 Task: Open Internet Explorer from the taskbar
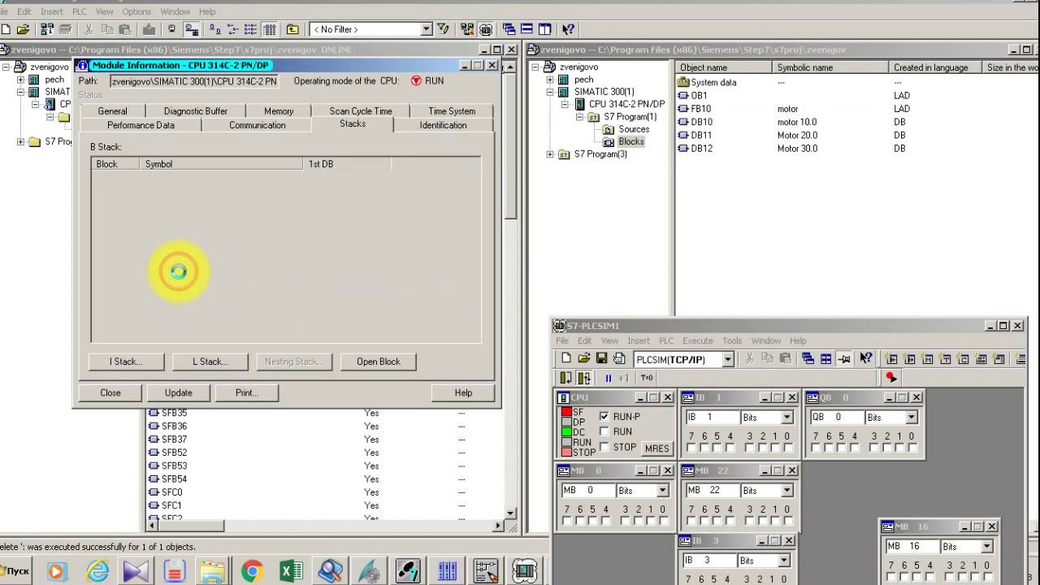coord(97,571)
